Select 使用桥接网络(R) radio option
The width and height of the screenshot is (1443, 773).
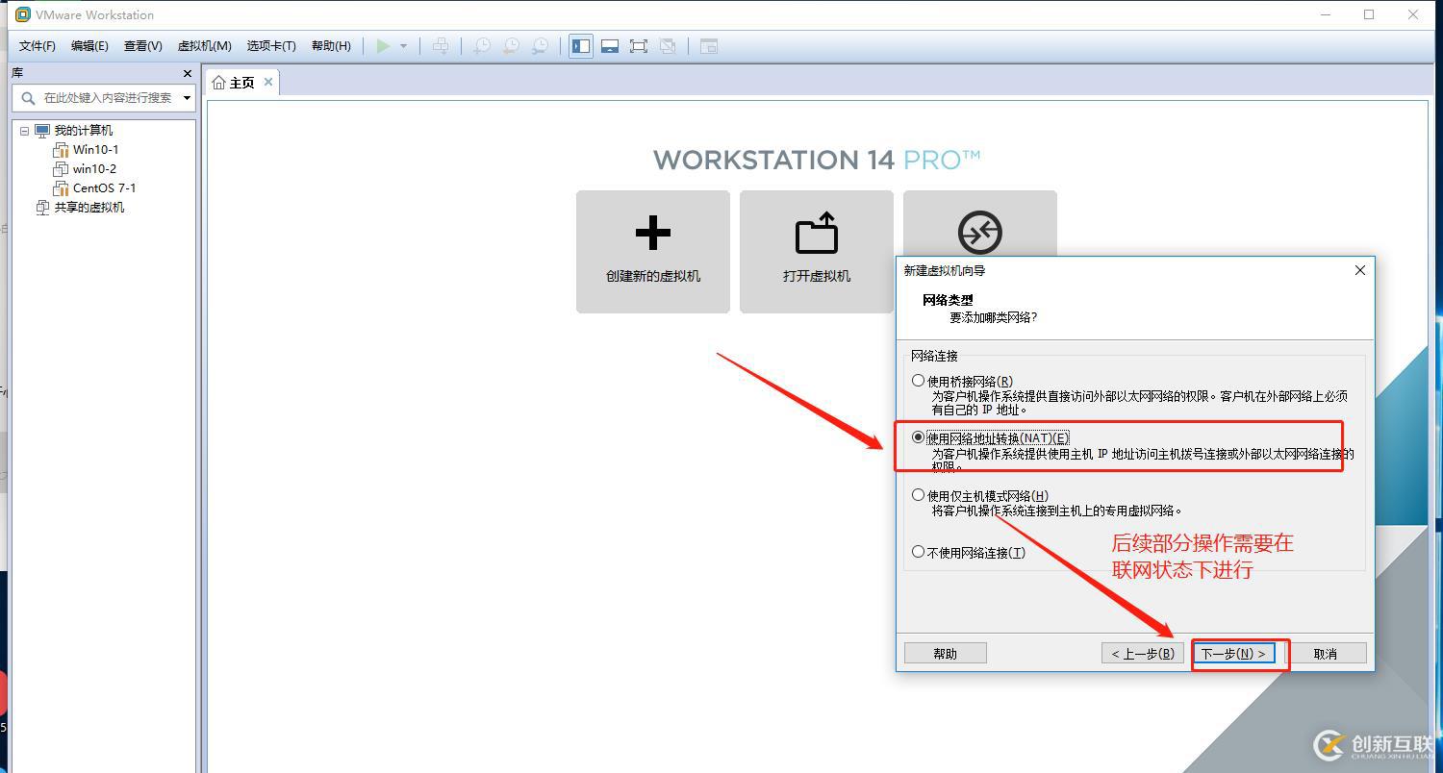919,381
